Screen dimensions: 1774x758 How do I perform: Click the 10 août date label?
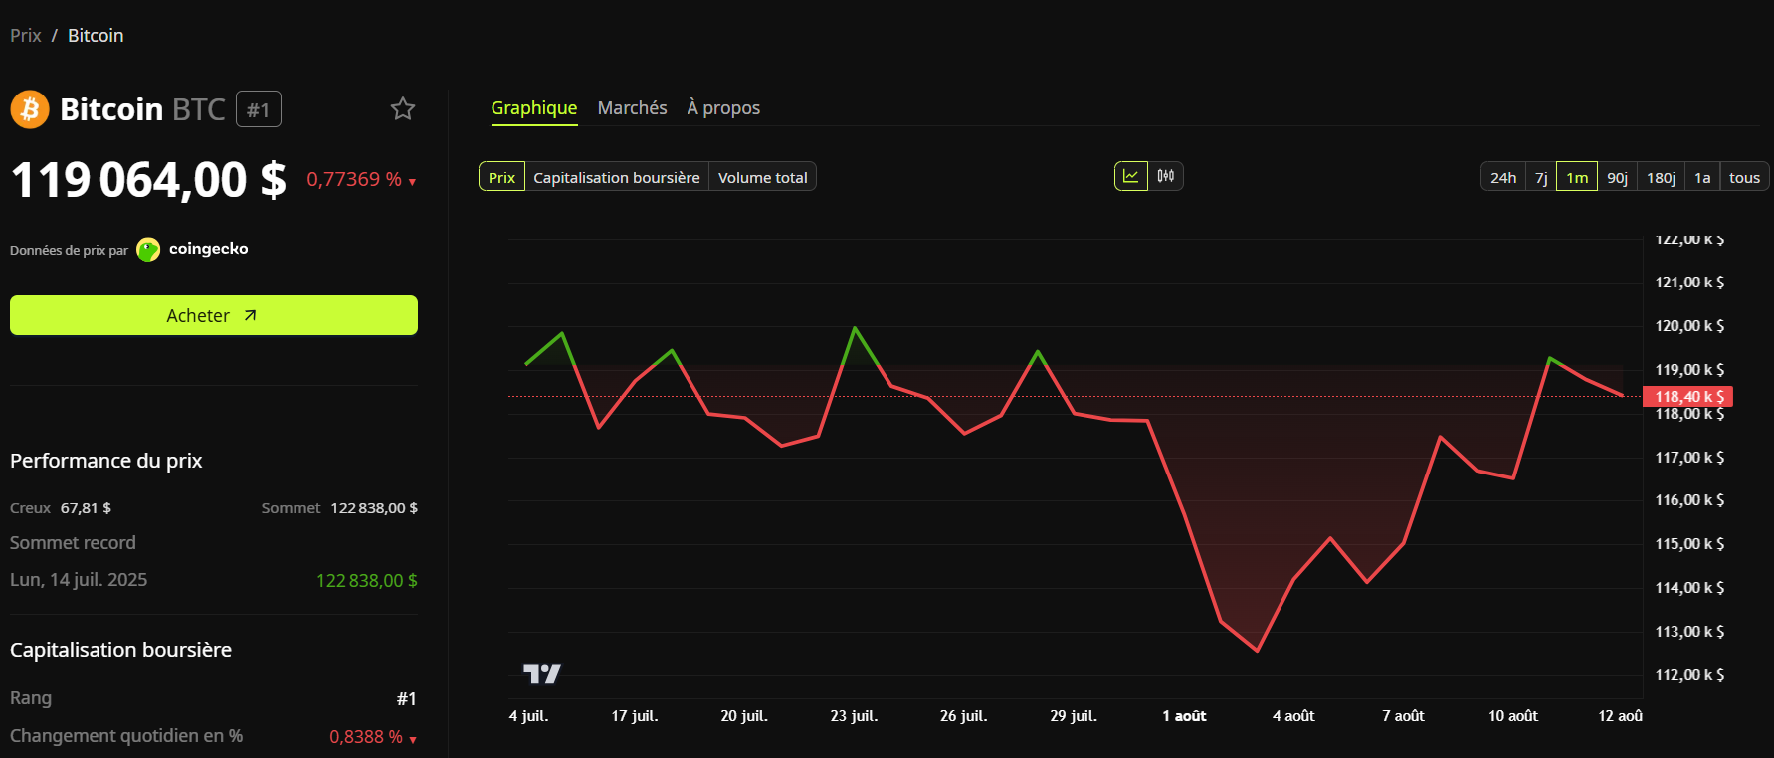pyautogui.click(x=1513, y=715)
